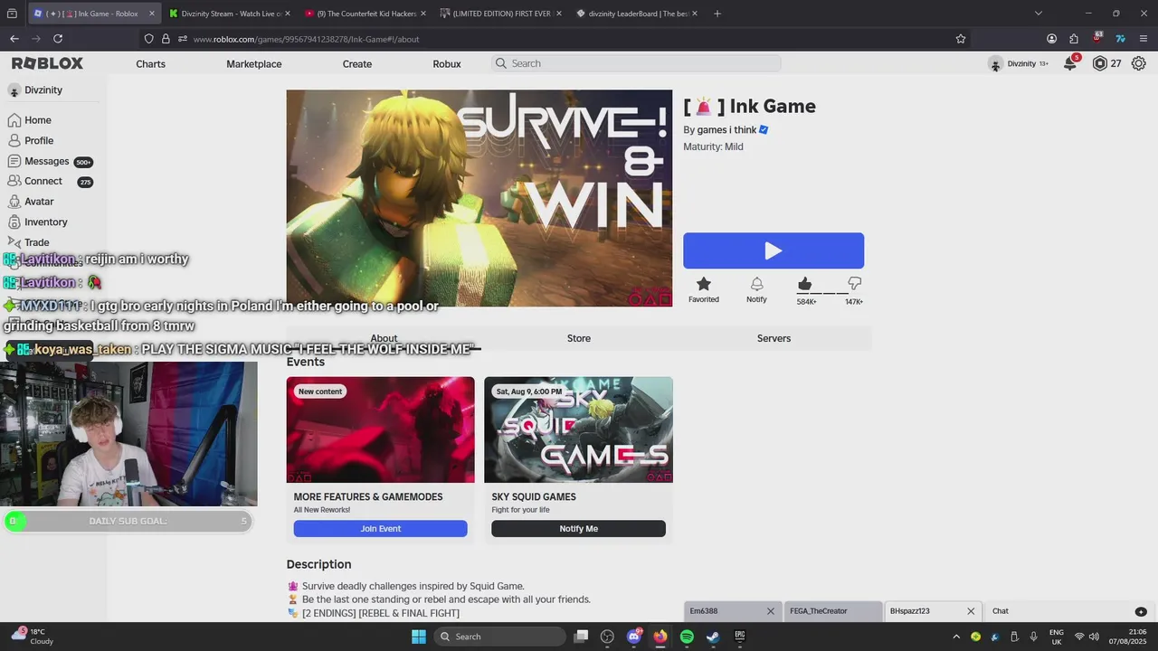1158x651 pixels.
Task: Toggle the Notify bell for Ink Game
Action: click(x=756, y=284)
